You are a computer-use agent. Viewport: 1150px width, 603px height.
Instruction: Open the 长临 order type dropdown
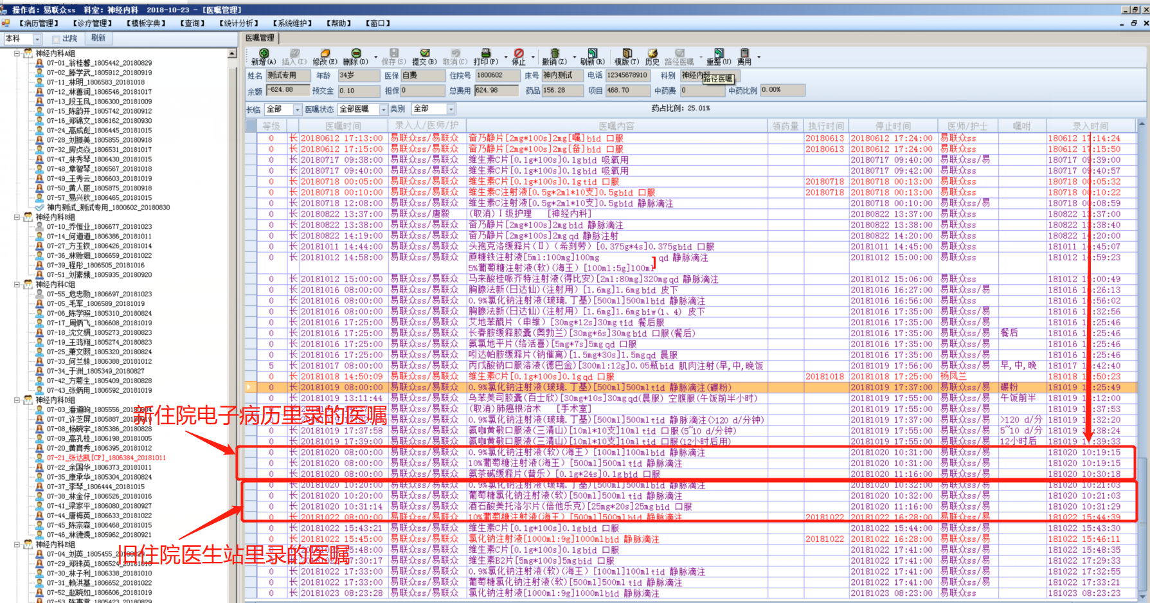[298, 110]
